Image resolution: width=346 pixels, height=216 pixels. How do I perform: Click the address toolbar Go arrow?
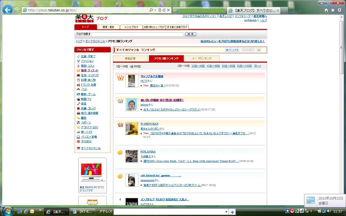coord(232,212)
